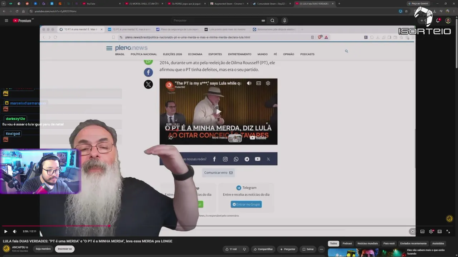Screen dimensions: 458x257
Task: Open a new Chrome tab
Action: 339,4
